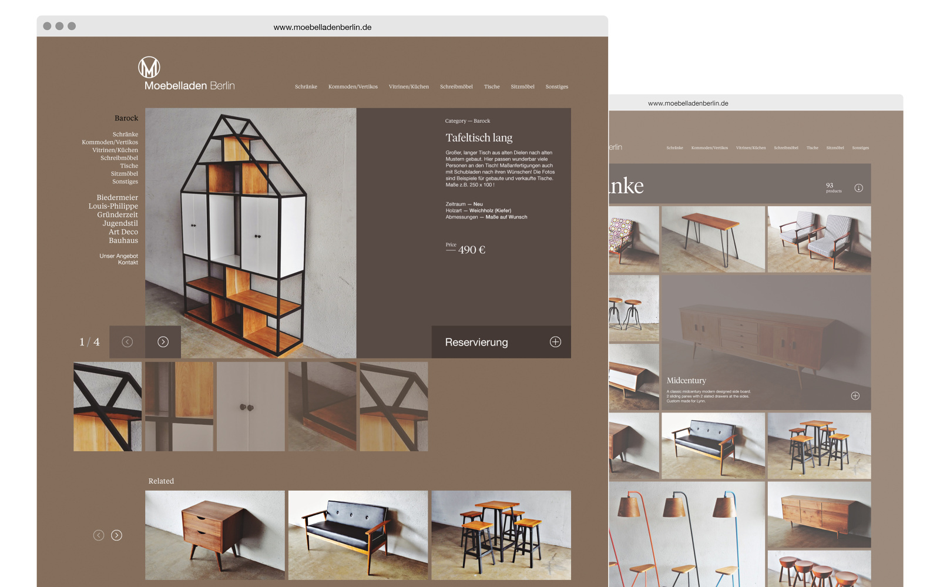This screenshot has height=587, width=940.
Task: Choose Jugendstil in the sidebar list
Action: (x=120, y=223)
